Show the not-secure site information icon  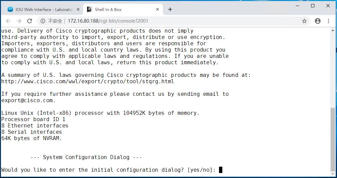coord(43,21)
